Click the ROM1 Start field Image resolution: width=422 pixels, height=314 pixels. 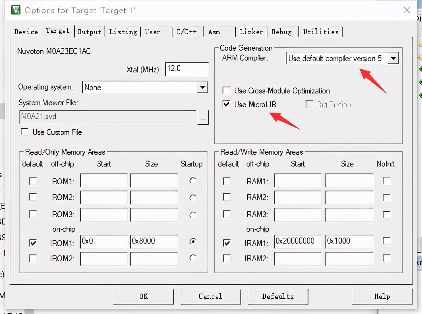tap(104, 181)
